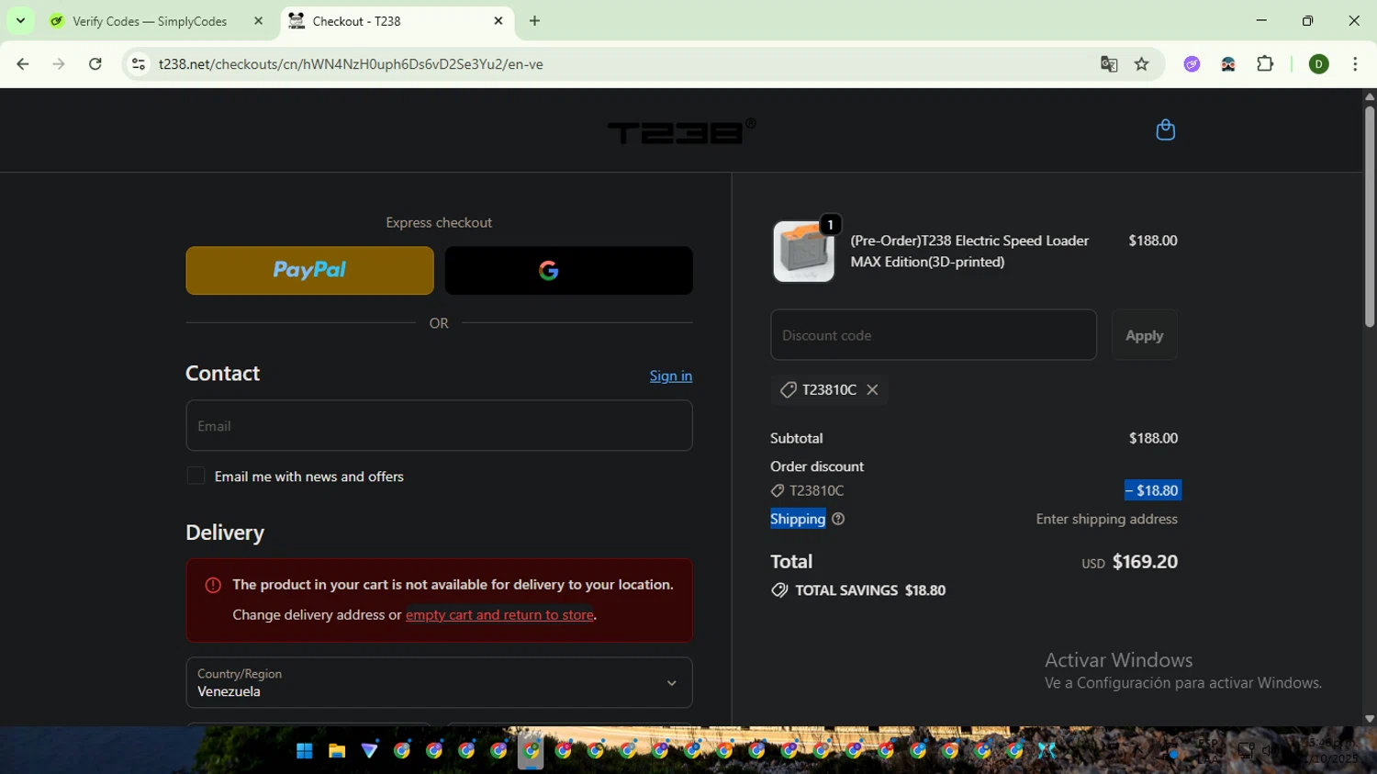The width and height of the screenshot is (1377, 774).
Task: Open File Explorer from the taskbar
Action: coord(337,751)
